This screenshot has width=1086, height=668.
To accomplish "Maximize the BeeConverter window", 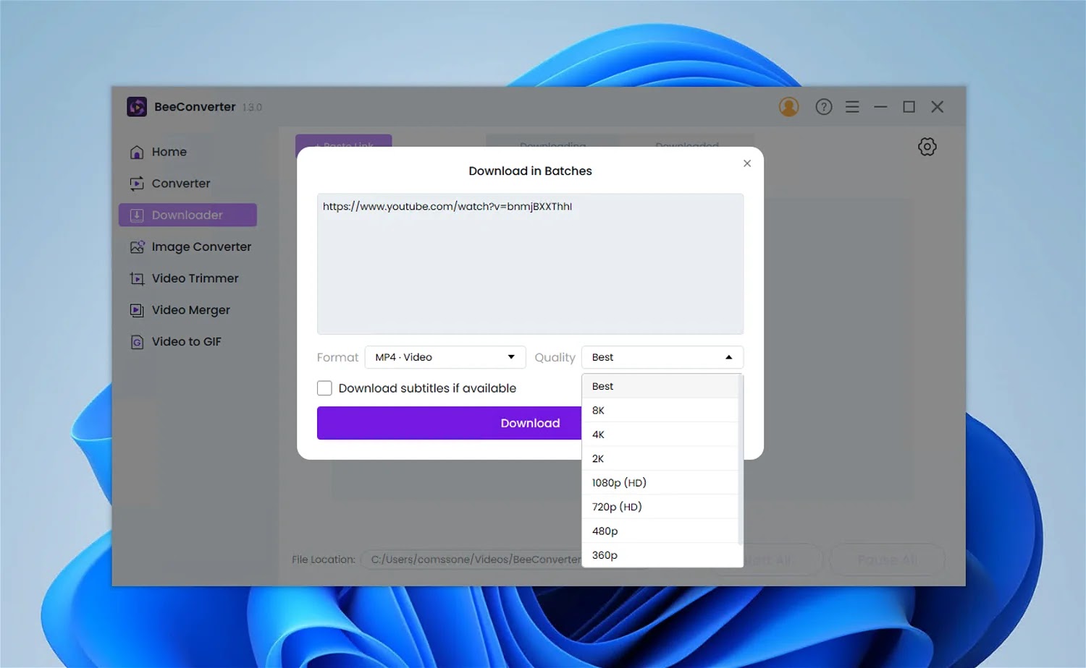I will [909, 107].
